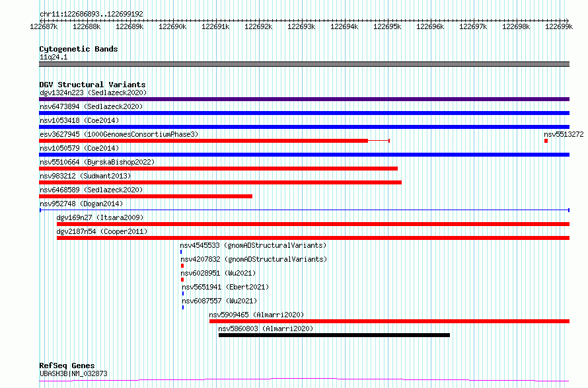
Task: Click the 122689k ruler tick label
Action: coord(129,26)
